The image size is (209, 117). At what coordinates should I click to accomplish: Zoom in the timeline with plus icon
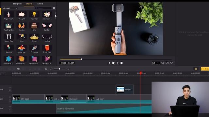click(68, 69)
